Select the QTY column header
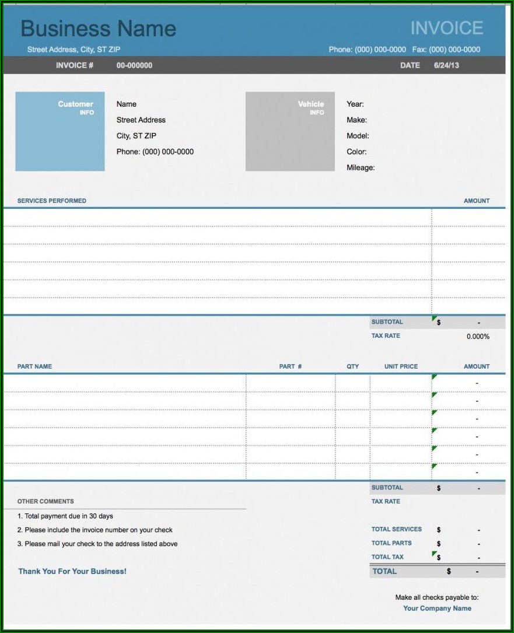 click(x=353, y=366)
